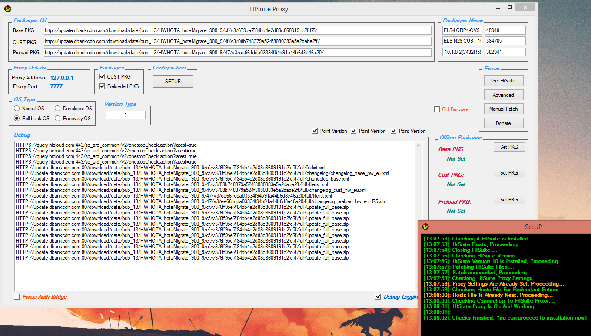Disable Debug Logging
This screenshot has height=336, width=591.
[379, 296]
